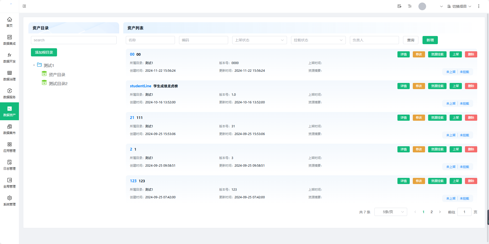Go to page 2 of results

tap(432, 212)
